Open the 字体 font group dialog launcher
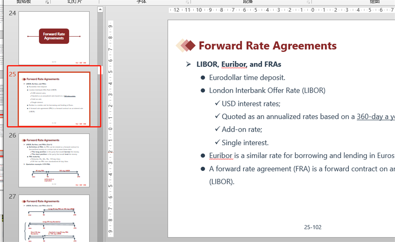395x242 pixels. pyautogui.click(x=187, y=2)
